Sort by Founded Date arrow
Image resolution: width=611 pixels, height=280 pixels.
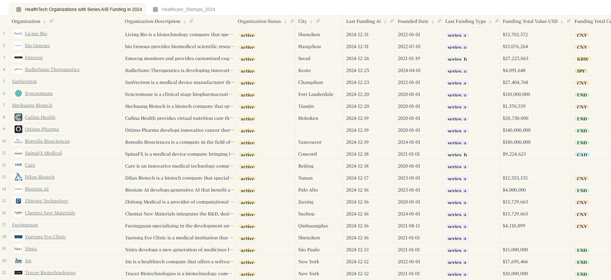click(433, 21)
